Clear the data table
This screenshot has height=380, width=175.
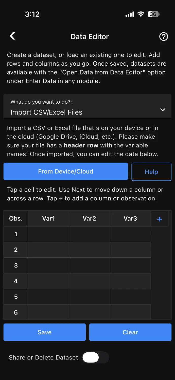click(130, 332)
